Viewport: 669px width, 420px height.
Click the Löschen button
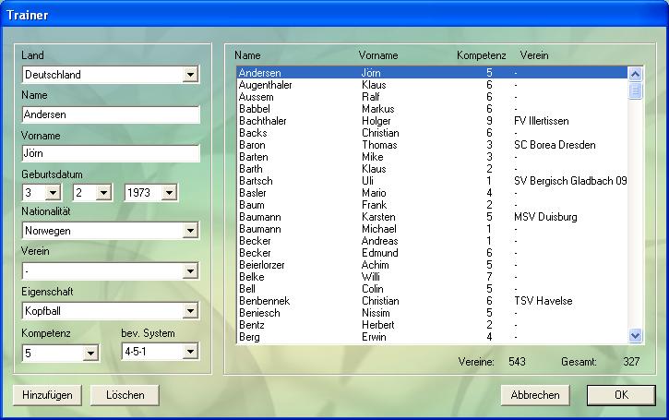pyautogui.click(x=125, y=395)
